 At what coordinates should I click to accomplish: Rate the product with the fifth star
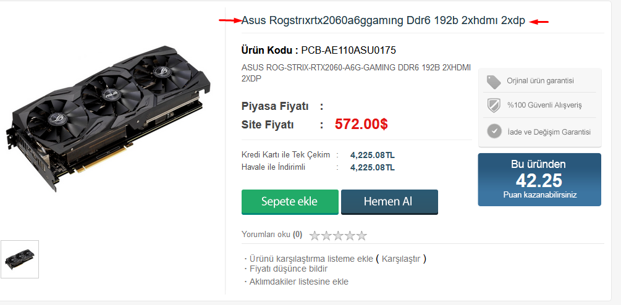pos(361,236)
